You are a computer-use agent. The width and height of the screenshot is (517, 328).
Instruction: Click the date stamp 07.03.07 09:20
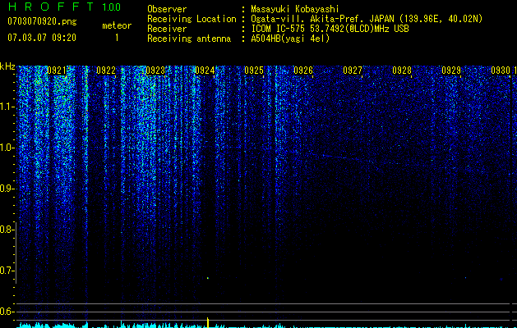coord(42,37)
